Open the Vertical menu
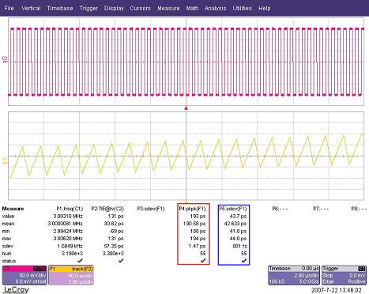Viewport: 369px width, 294px height. [x=31, y=8]
